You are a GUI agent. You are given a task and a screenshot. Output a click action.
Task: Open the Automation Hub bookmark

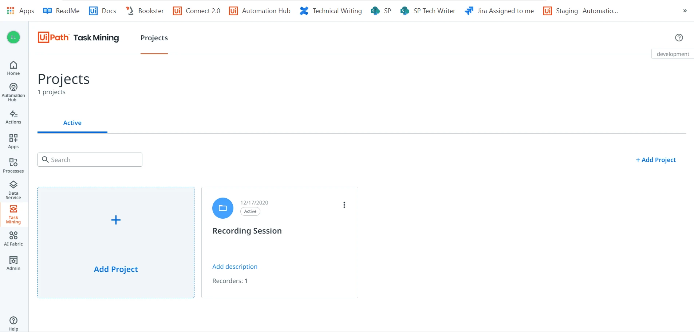pyautogui.click(x=260, y=11)
